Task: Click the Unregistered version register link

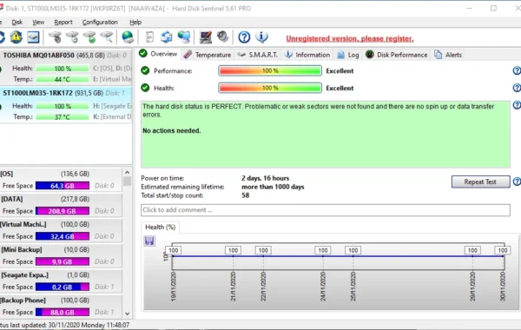Action: (350, 38)
